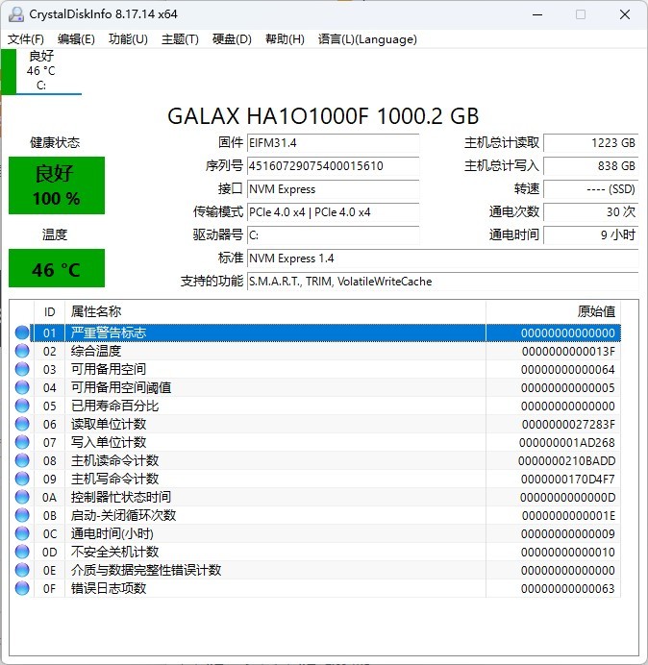Select the 可用备用空间阈值 attribute row
This screenshot has height=665, width=648.
point(315,387)
